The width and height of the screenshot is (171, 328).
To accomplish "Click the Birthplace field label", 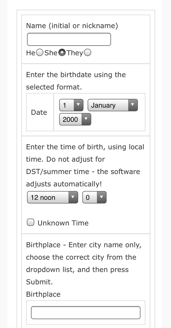I will (x=43, y=294).
